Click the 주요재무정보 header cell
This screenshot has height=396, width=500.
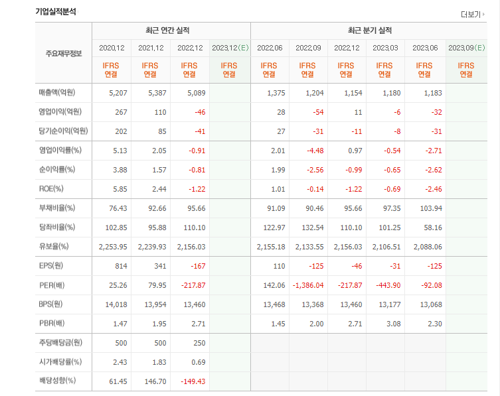point(64,53)
